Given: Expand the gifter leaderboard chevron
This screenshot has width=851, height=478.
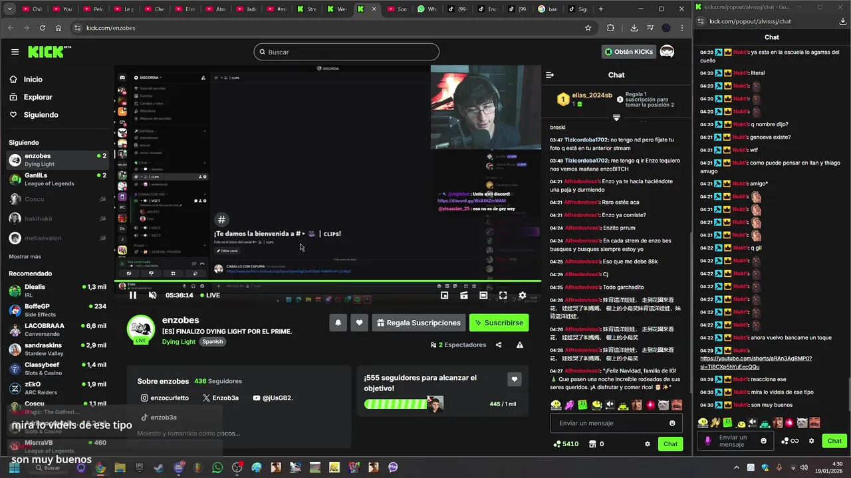Looking at the screenshot, I should click(x=616, y=118).
